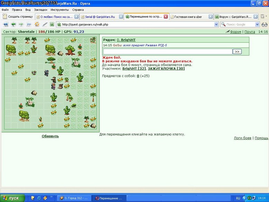Reload page with the orange refresh icon
269x202 pixels.
[x=37, y=24]
